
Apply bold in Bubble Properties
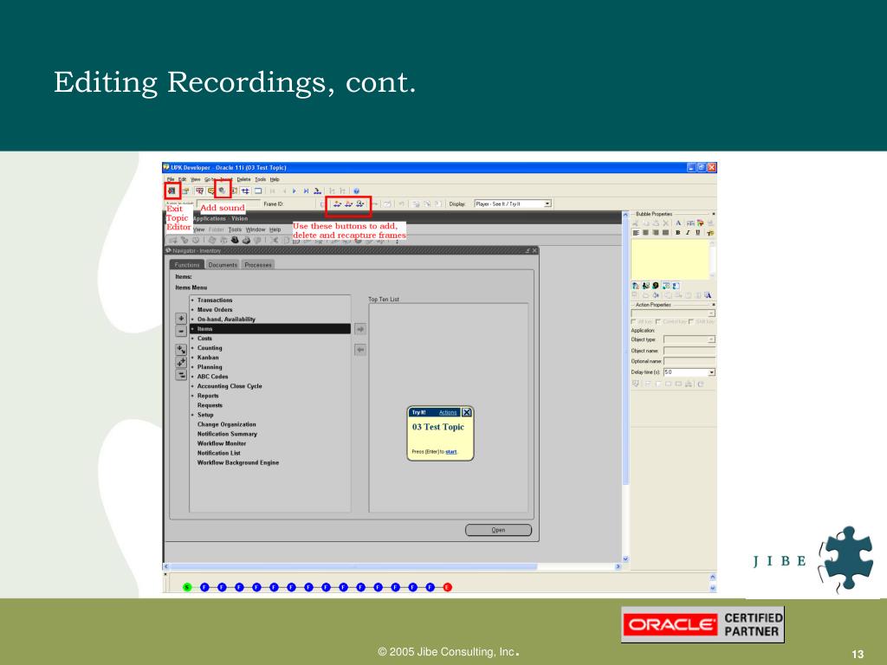pyautogui.click(x=677, y=232)
